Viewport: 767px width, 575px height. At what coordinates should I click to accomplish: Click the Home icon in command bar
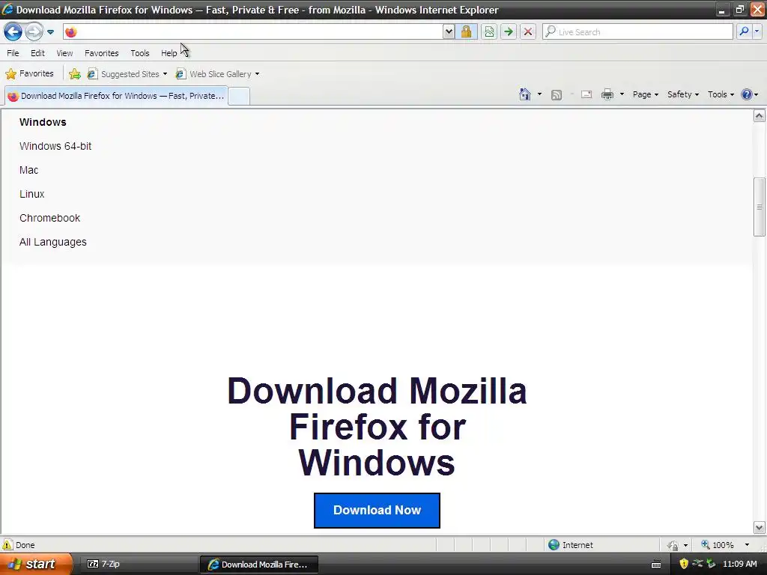tap(525, 94)
